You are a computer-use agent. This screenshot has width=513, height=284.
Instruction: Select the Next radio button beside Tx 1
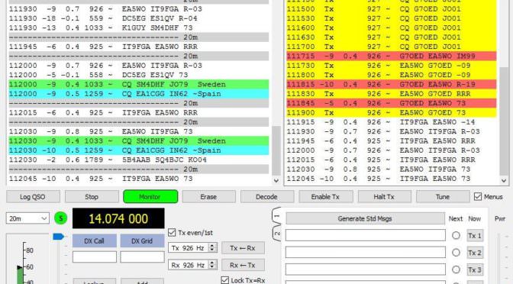(x=456, y=235)
